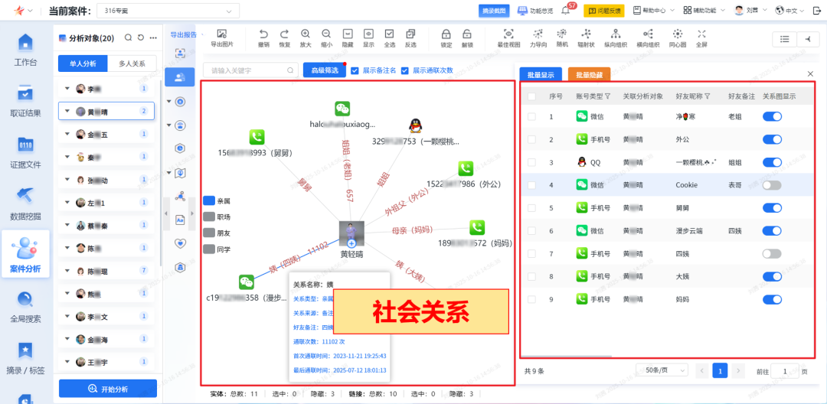Click the blue 亲属 legend color swatch
The height and width of the screenshot is (404, 827).
209,200
